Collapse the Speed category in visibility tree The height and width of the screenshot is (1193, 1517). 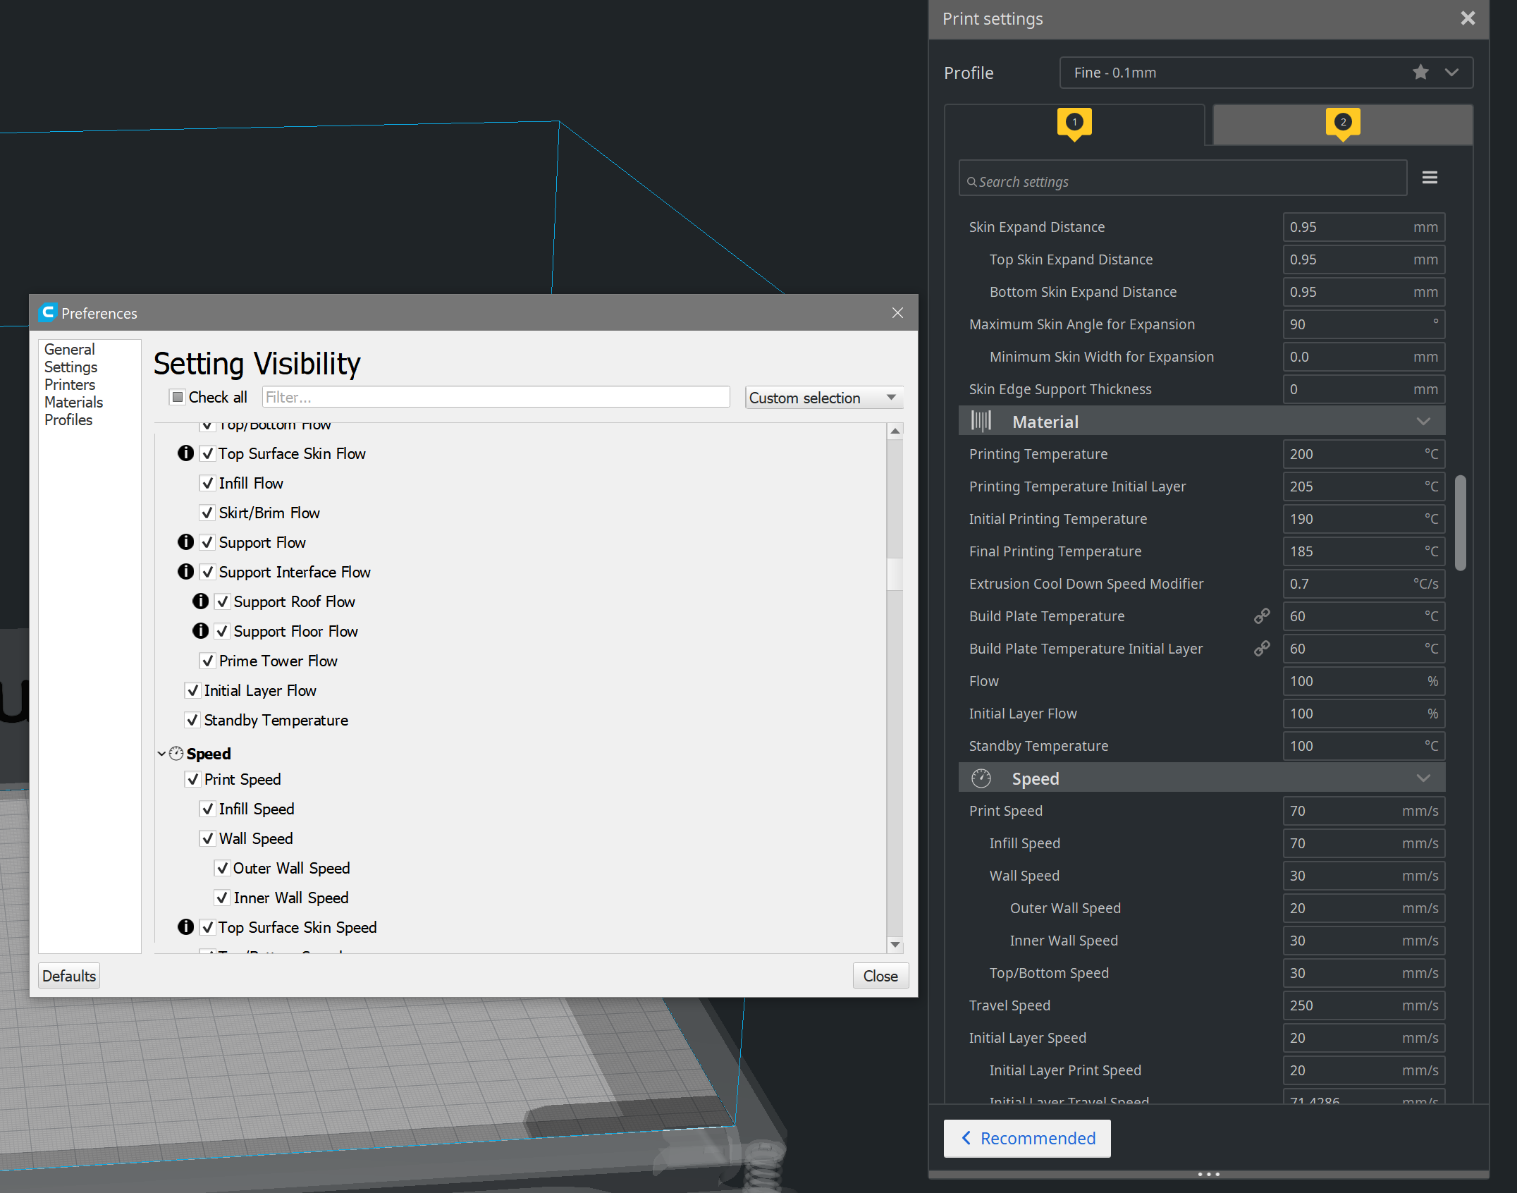[161, 754]
